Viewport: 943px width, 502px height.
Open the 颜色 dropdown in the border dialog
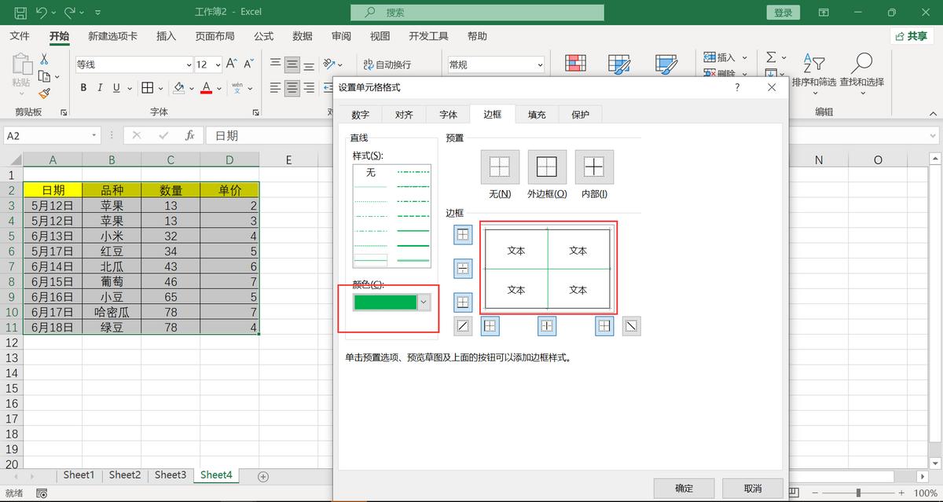pos(424,302)
